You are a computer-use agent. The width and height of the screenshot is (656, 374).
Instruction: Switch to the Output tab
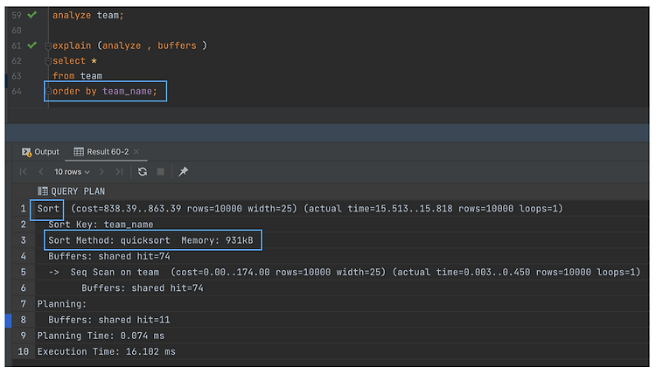click(40, 152)
